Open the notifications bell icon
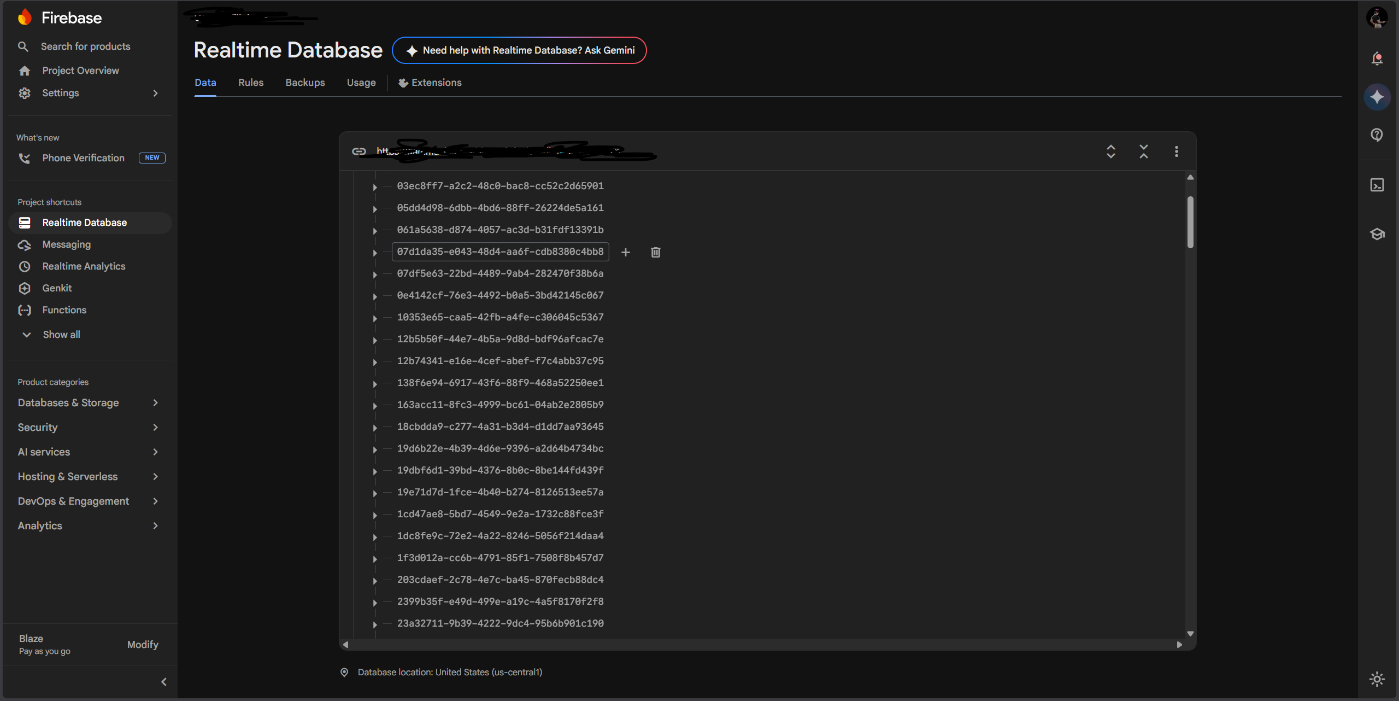 [1377, 59]
